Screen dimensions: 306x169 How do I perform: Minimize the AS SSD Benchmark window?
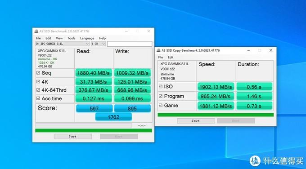[x=126, y=31]
